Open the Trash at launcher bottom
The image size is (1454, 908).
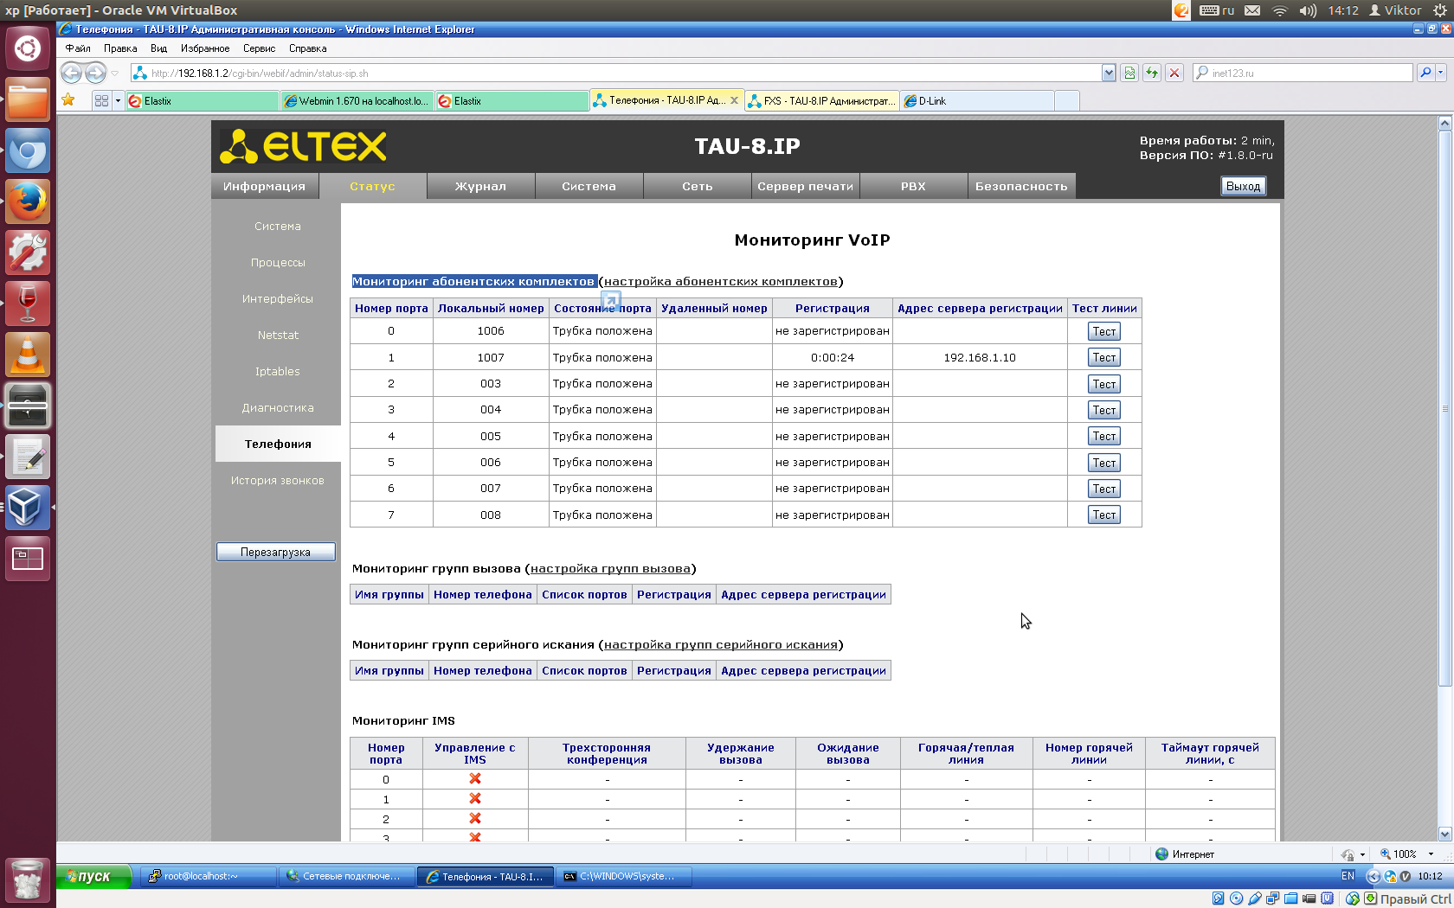click(28, 880)
